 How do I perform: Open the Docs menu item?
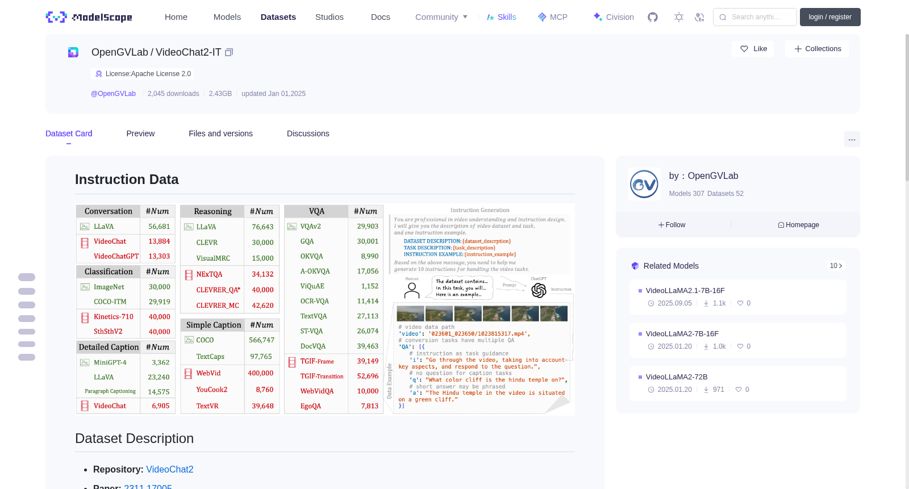(x=381, y=17)
